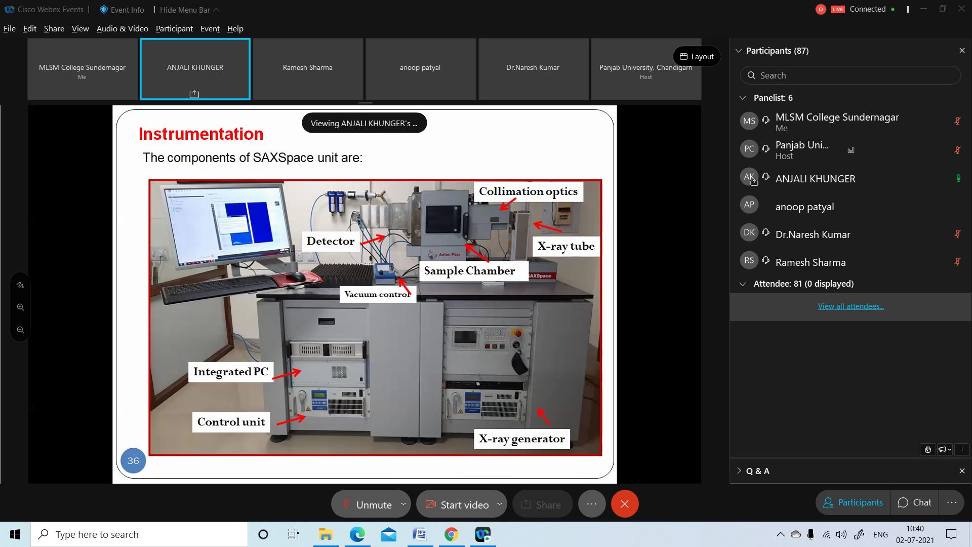Open the Layout button

pyautogui.click(x=697, y=56)
